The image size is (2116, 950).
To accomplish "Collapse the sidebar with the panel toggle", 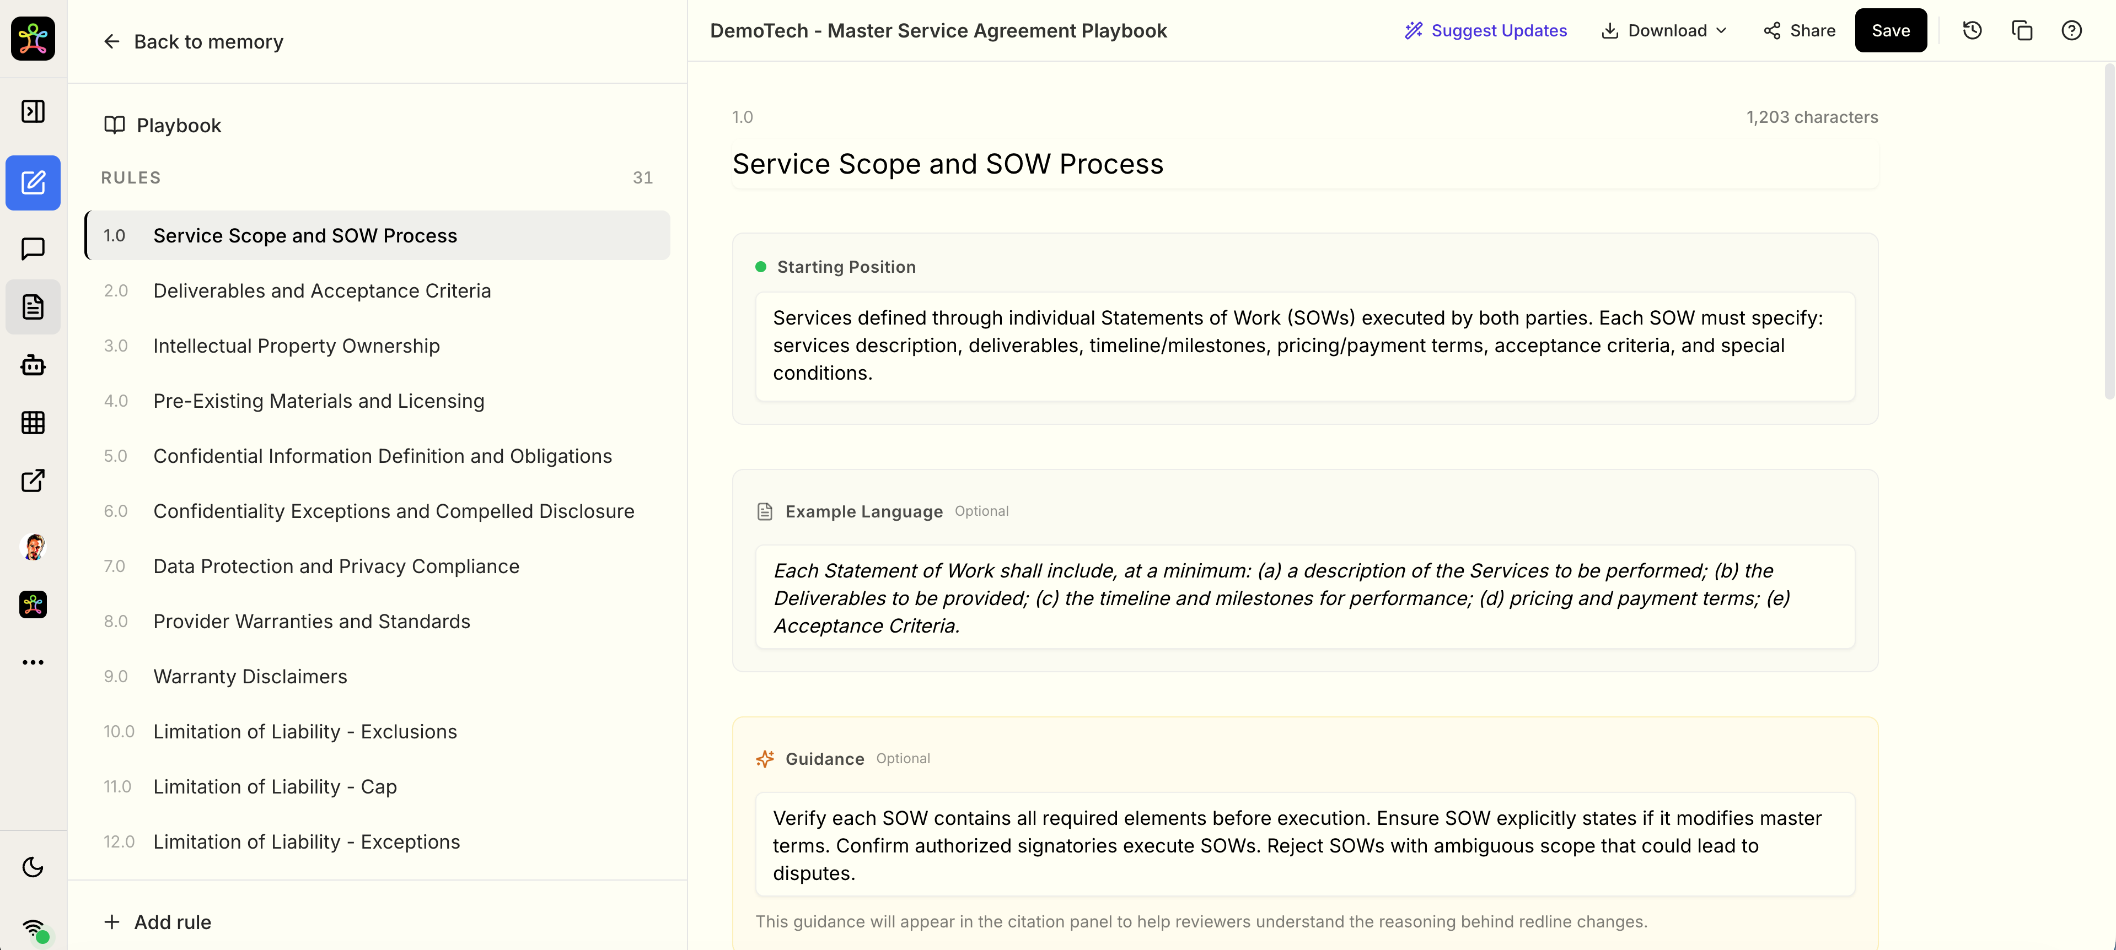I will pyautogui.click(x=33, y=111).
